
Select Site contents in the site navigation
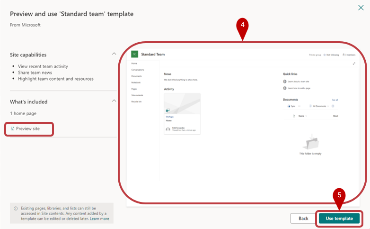click(138, 95)
